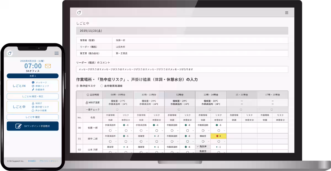The height and width of the screenshot is (171, 331).
Task: Click the red risk dot in 田中 二郎's 13時 cell
Action: pos(217,136)
